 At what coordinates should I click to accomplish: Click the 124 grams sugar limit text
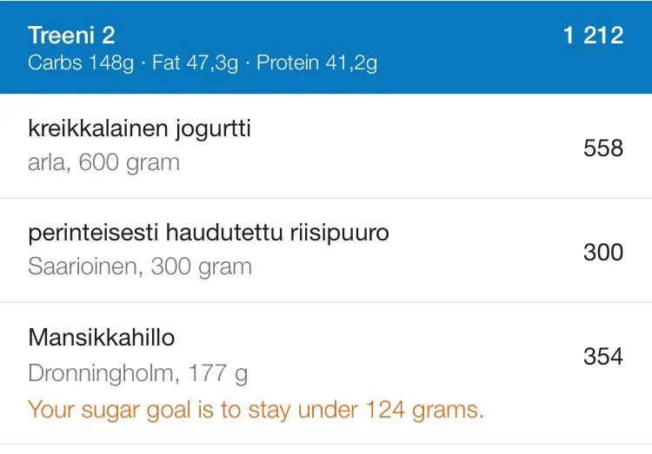point(422,409)
